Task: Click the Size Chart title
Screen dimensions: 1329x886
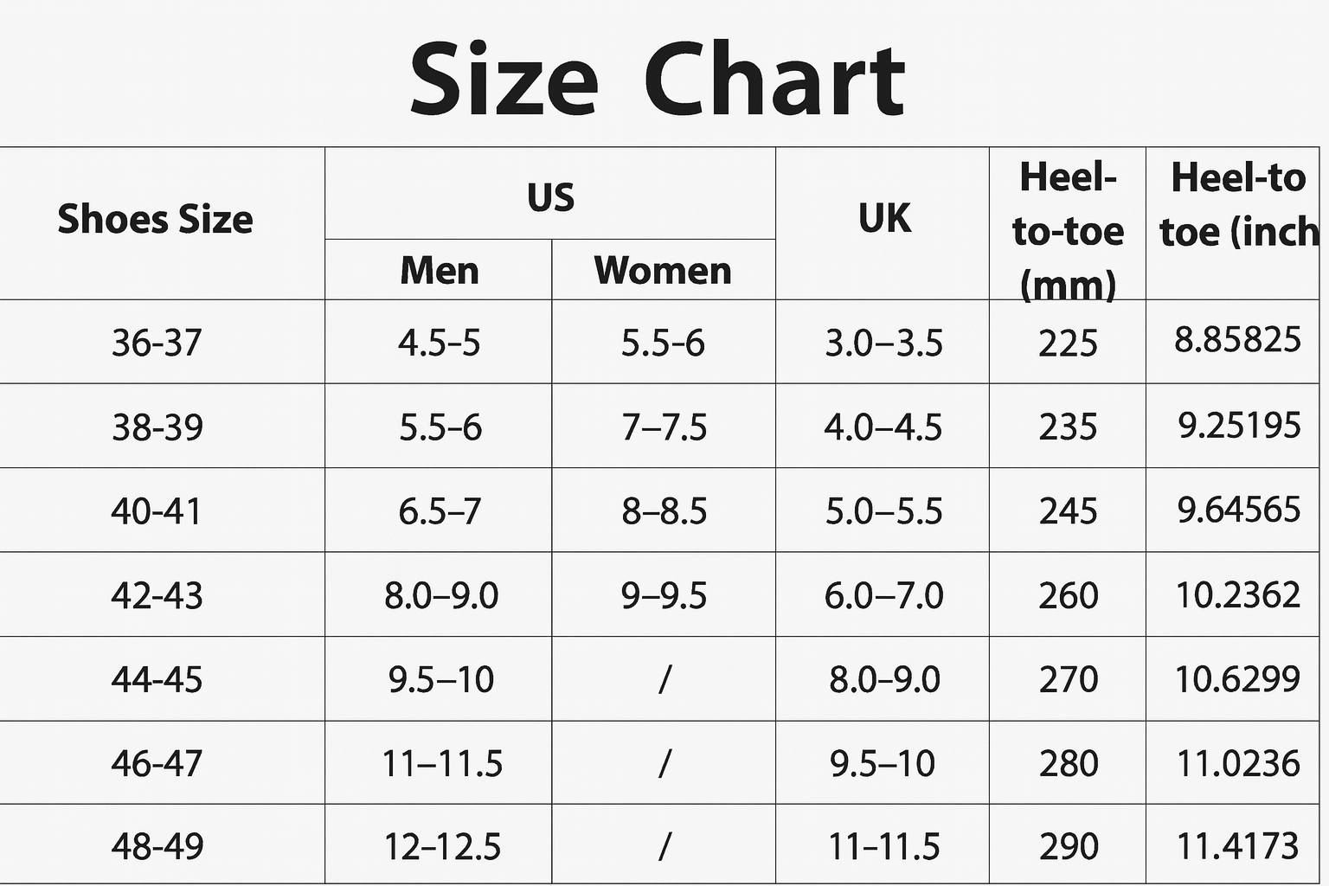Action: tap(657, 80)
